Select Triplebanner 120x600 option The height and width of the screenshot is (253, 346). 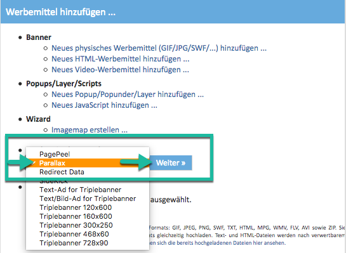pyautogui.click(x=88, y=207)
